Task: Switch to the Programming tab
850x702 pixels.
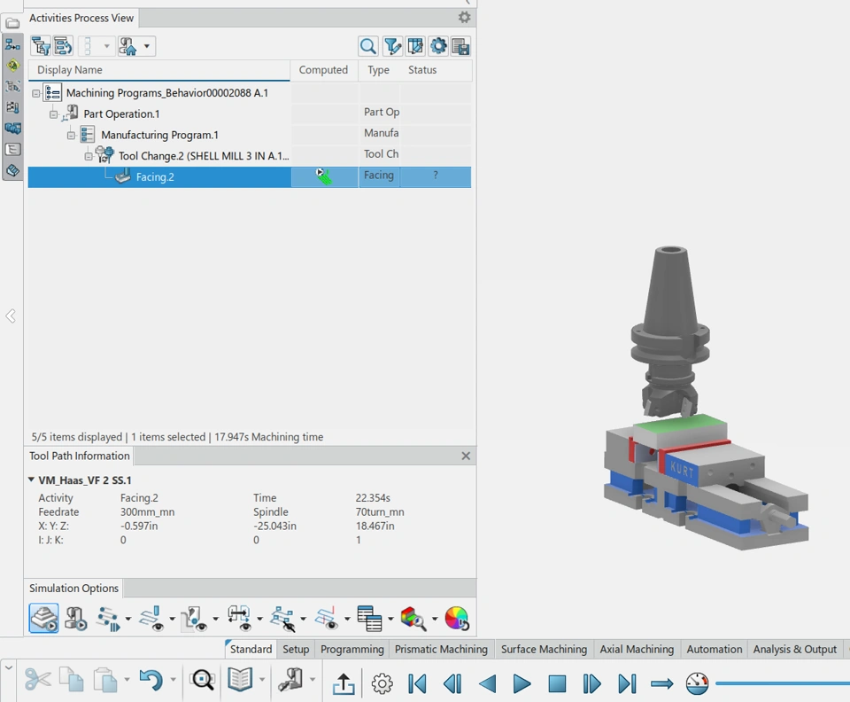Action: 352,649
